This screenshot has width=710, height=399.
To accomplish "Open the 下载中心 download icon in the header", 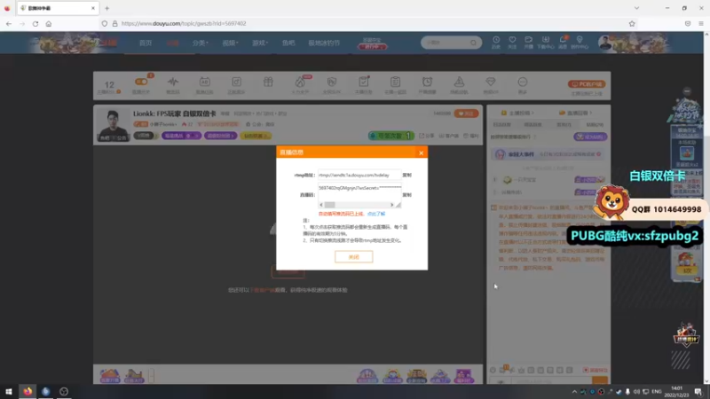I will click(x=546, y=43).
